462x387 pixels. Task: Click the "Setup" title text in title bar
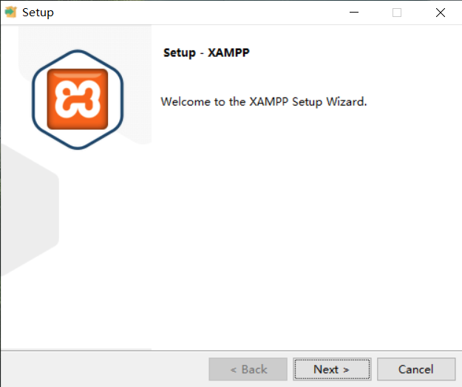[x=38, y=13]
